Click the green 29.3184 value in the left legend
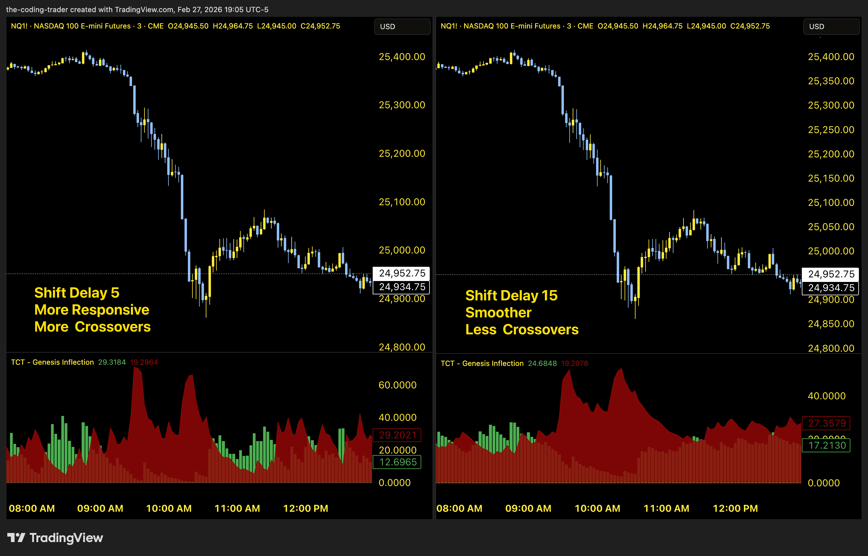 [112, 362]
